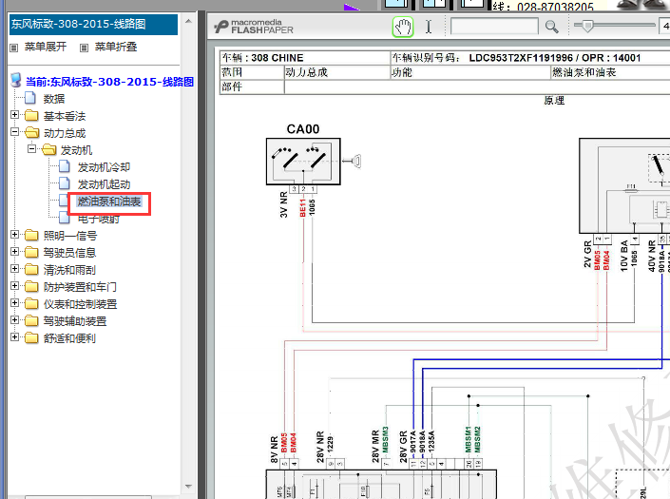Click the computer icon beside the root node

[x=16, y=81]
